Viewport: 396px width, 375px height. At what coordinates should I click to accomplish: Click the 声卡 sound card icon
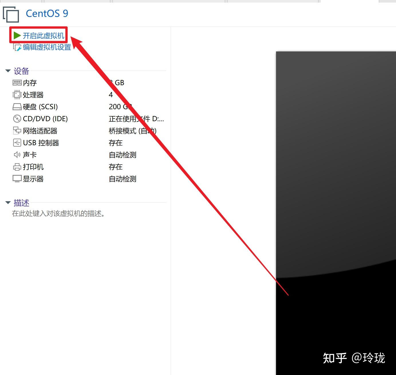[x=17, y=155]
